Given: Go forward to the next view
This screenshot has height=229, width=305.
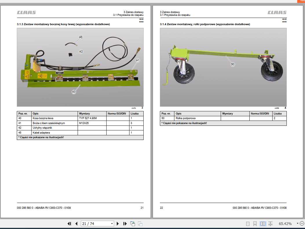Looking at the screenshot, I should [140, 224].
